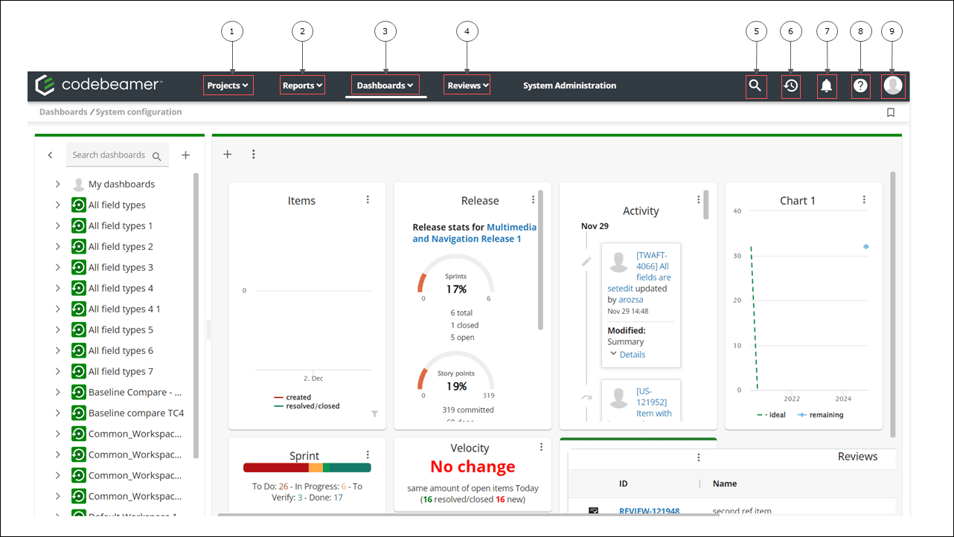This screenshot has width=954, height=537.
Task: Open the Projects menu
Action: pos(228,86)
